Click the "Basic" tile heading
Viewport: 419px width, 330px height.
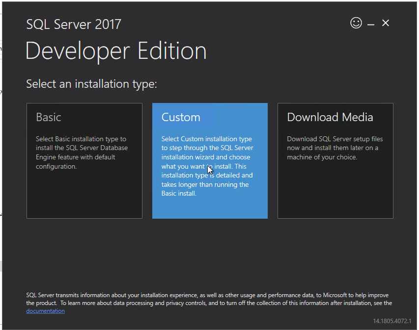point(49,117)
